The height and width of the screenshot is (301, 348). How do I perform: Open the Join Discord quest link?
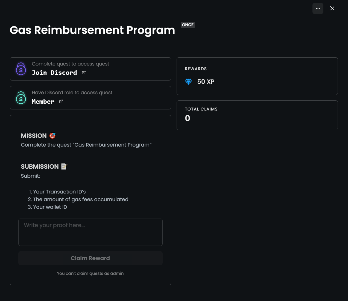tap(54, 73)
